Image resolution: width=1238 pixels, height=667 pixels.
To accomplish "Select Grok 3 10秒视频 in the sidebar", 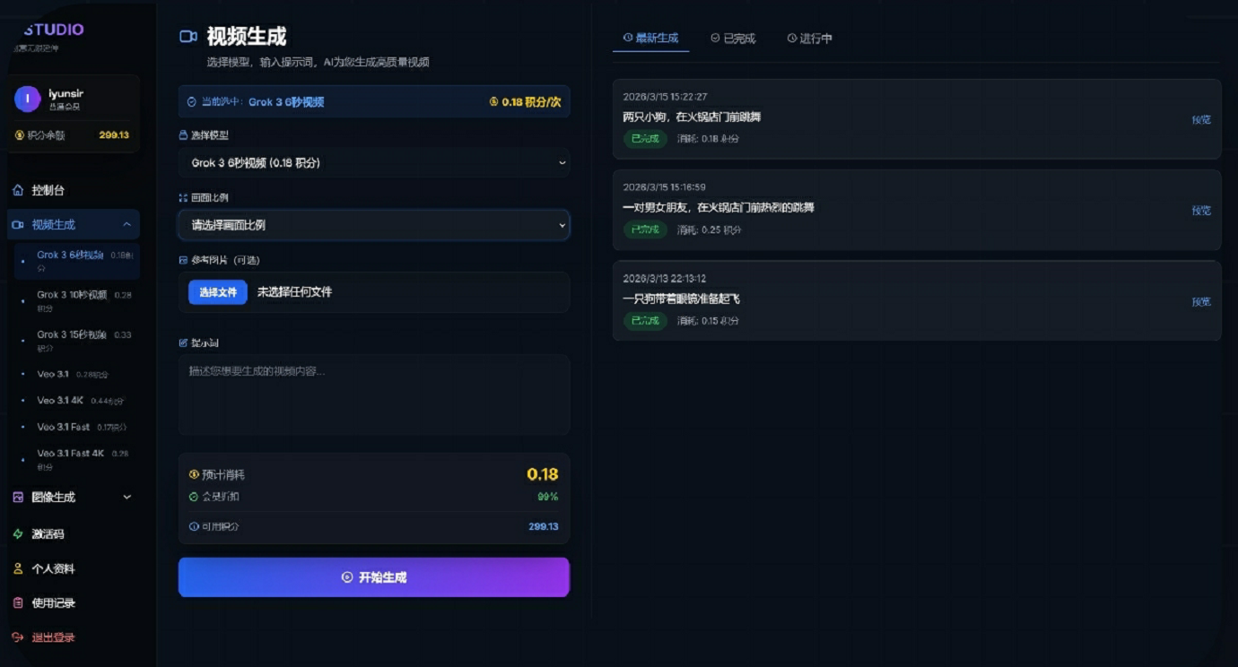I will [x=78, y=300].
